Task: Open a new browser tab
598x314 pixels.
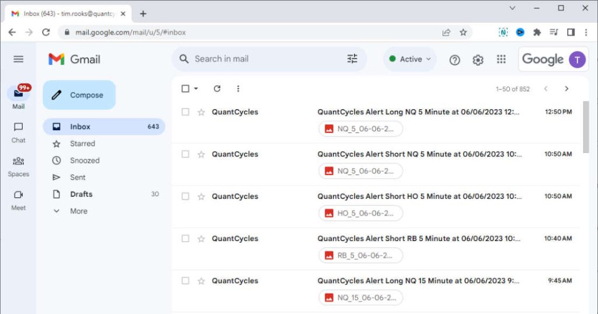Action: click(x=143, y=14)
